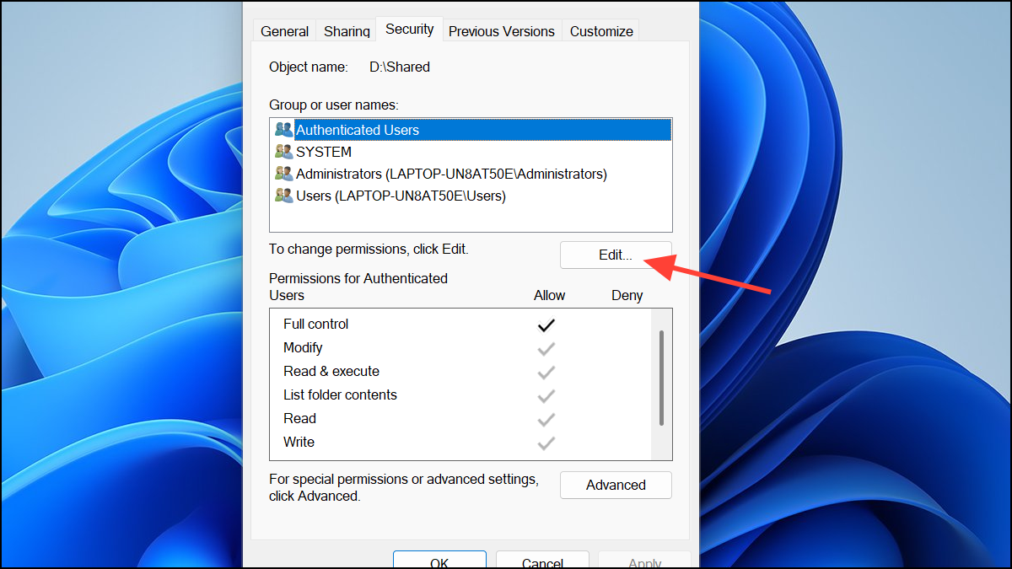The width and height of the screenshot is (1012, 569).
Task: Check Allow for the Write permission
Action: [546, 442]
